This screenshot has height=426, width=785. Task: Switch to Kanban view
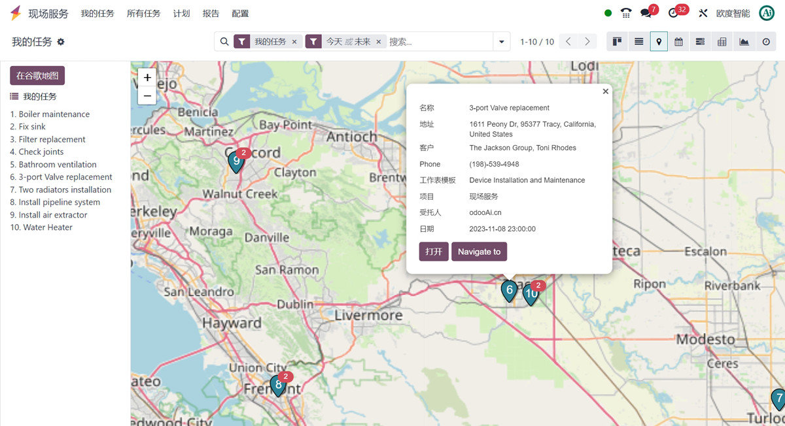(617, 42)
